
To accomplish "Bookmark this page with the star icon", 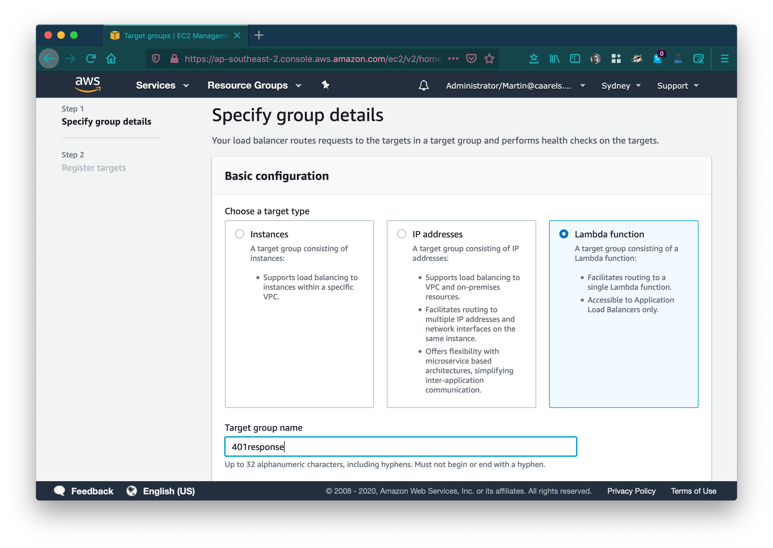I will coord(489,59).
